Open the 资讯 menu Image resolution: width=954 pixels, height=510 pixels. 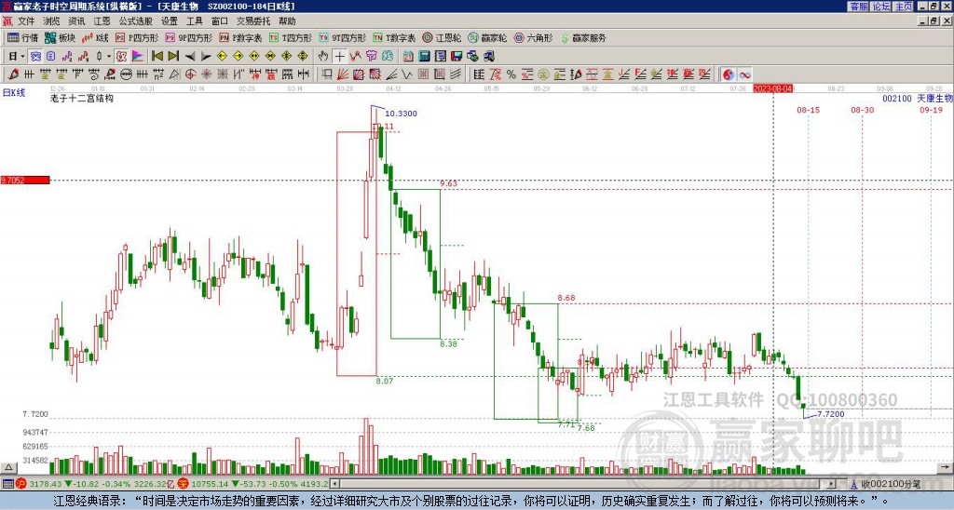coord(76,21)
